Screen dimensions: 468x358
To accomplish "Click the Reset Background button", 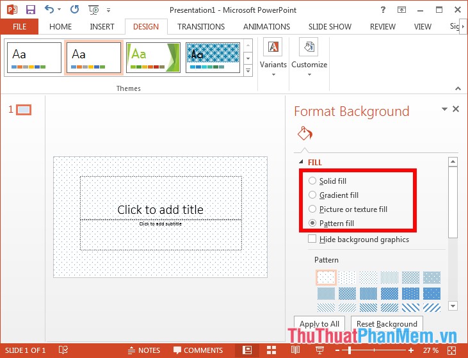I will click(x=387, y=323).
